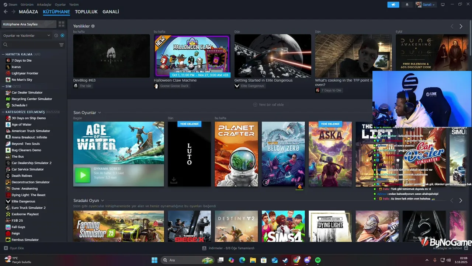Toggle sort by recent clock icon
The image size is (472, 266).
coord(56,35)
